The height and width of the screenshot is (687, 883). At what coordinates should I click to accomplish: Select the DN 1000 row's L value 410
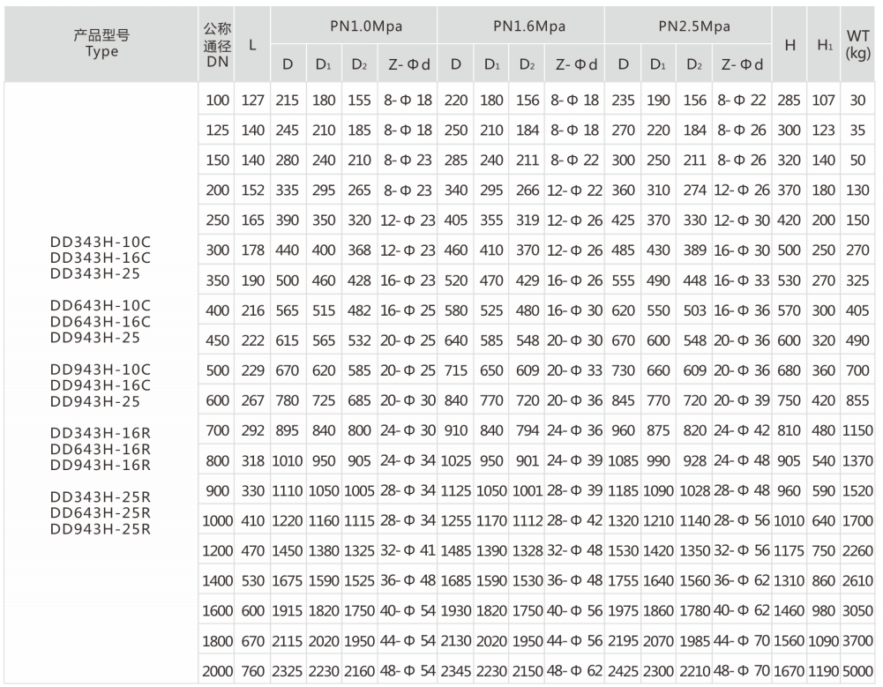253,520
